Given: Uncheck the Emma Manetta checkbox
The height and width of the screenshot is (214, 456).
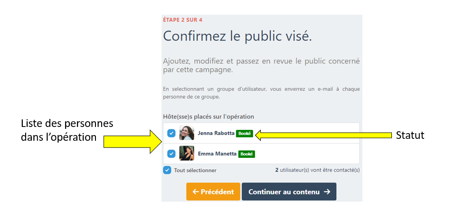Looking at the screenshot, I should pos(171,154).
